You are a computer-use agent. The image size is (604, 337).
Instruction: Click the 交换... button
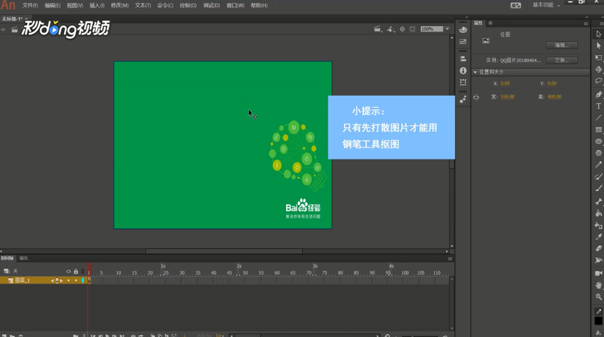tap(562, 60)
